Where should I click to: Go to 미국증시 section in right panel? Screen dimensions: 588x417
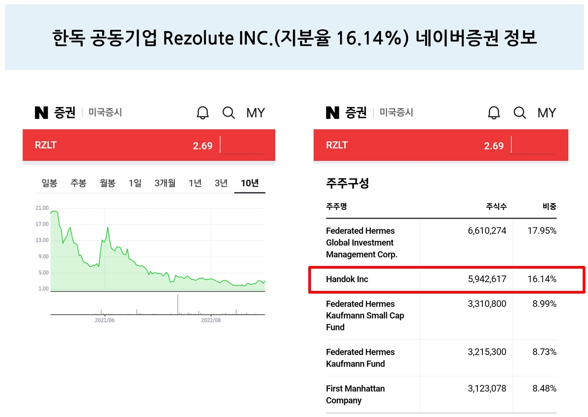pyautogui.click(x=396, y=112)
